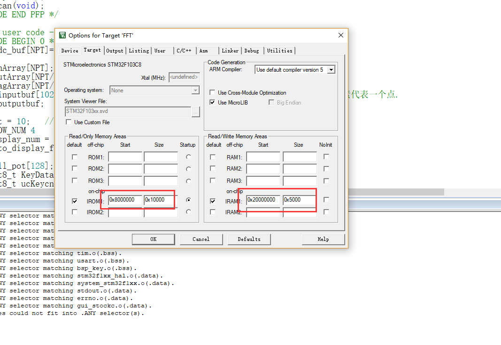Go to the Linker tab

(230, 51)
